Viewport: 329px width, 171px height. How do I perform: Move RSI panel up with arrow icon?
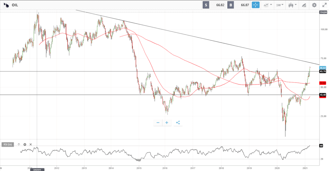click(19, 144)
